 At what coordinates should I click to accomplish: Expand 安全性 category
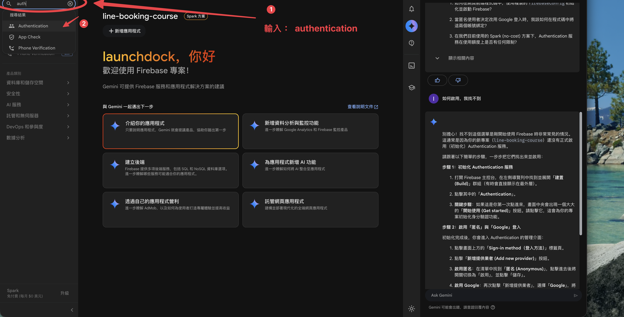38,94
